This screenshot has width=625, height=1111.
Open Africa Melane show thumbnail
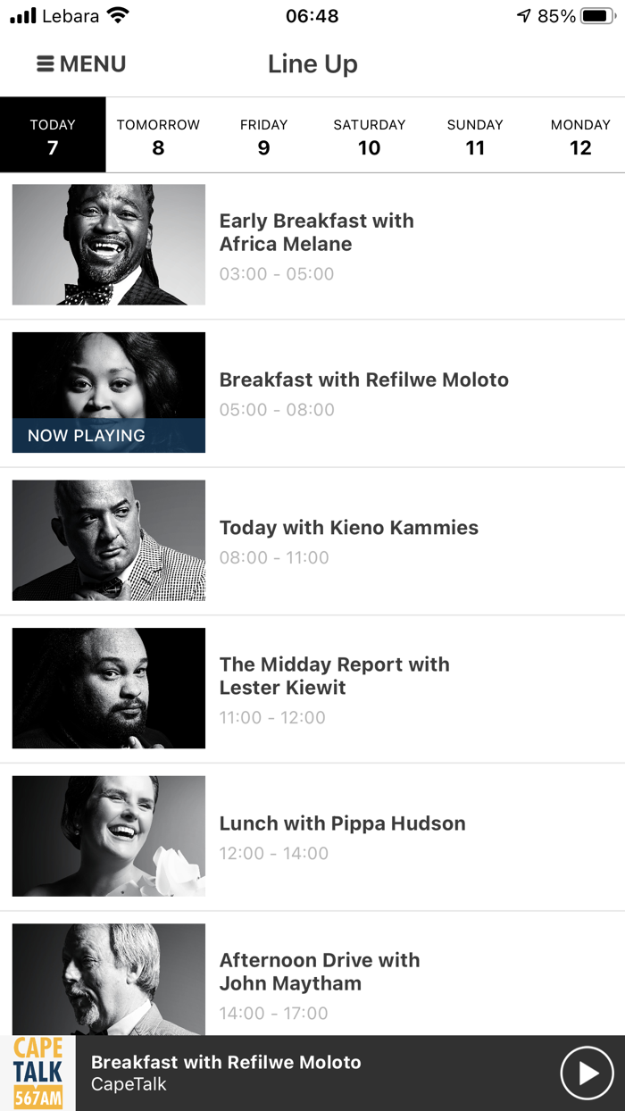click(x=109, y=245)
